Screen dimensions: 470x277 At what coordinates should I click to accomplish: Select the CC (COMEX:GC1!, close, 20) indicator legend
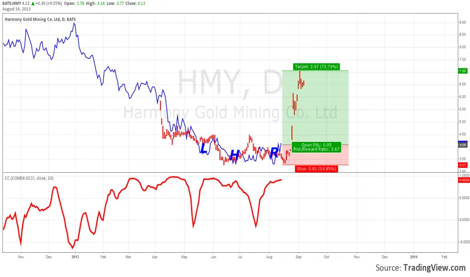coord(29,178)
